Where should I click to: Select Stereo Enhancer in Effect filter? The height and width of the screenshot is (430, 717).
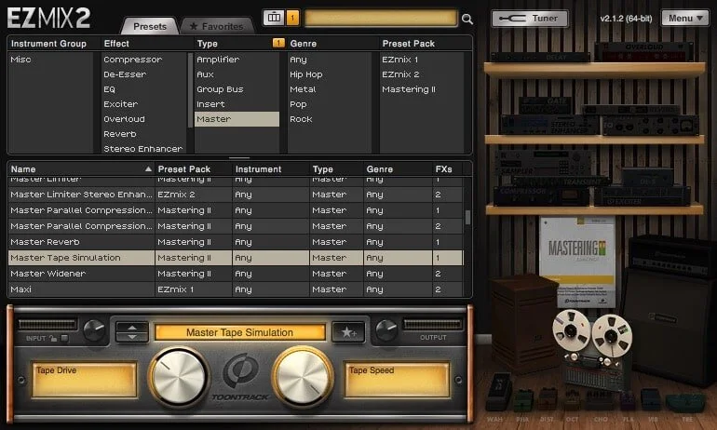pos(144,149)
